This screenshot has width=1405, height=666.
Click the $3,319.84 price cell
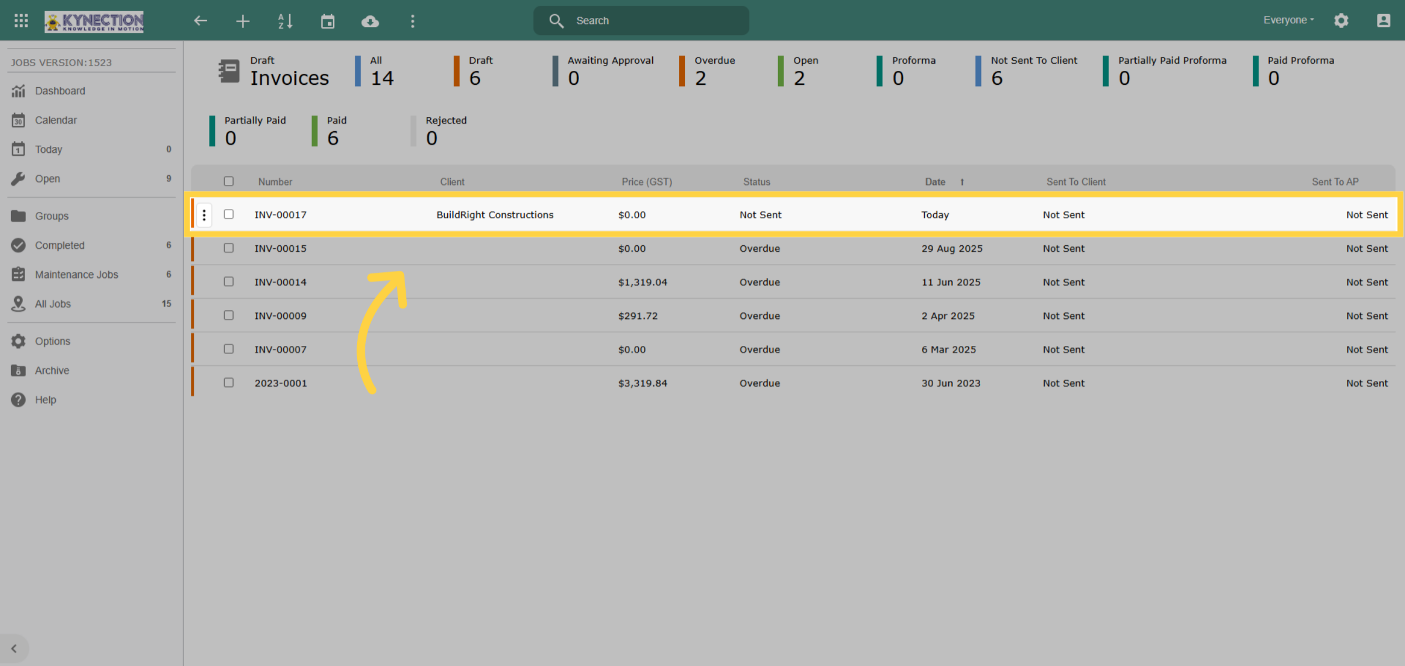click(643, 383)
